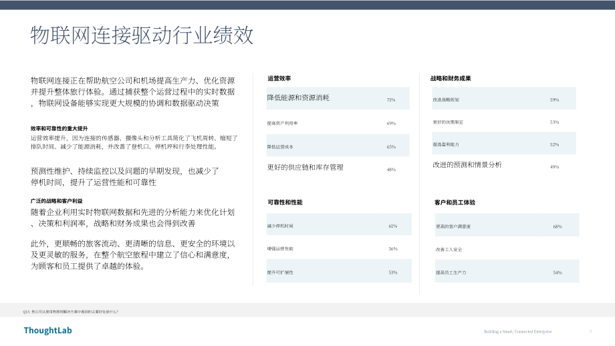Click the 49% value

[554, 167]
